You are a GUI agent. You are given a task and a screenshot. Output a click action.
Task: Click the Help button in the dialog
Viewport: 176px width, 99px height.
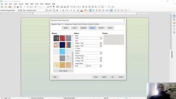55,77
